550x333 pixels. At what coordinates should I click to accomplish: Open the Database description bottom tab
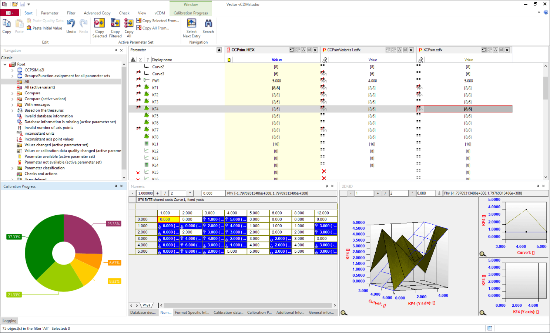point(143,312)
